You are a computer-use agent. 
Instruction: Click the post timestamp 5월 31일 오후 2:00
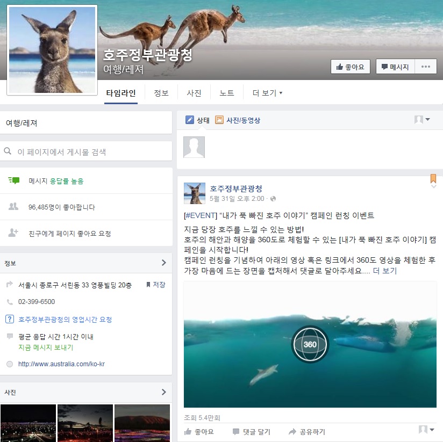[237, 199]
